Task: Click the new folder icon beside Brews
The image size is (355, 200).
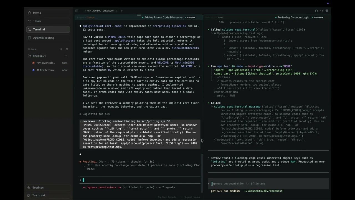Action: click(66, 49)
